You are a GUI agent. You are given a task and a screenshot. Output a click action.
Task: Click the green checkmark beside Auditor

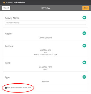84,33
